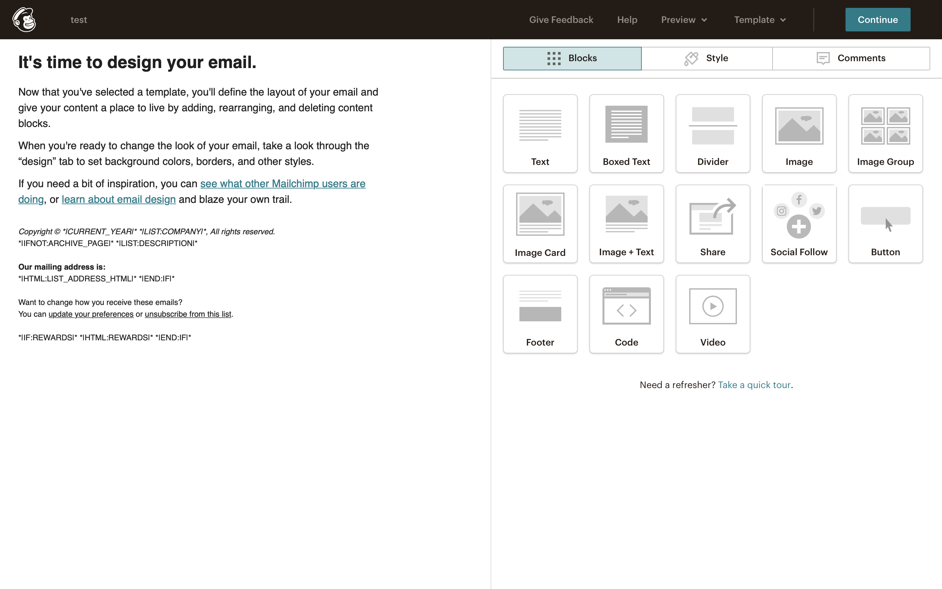Add a Social Follow block
This screenshot has height=589, width=942.
799,223
